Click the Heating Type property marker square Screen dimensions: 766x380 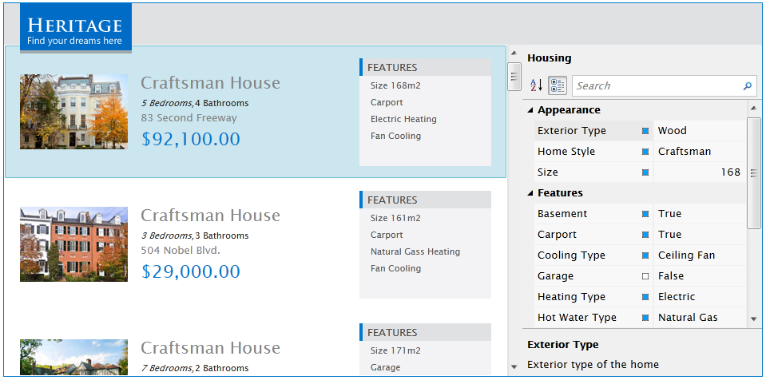point(645,297)
